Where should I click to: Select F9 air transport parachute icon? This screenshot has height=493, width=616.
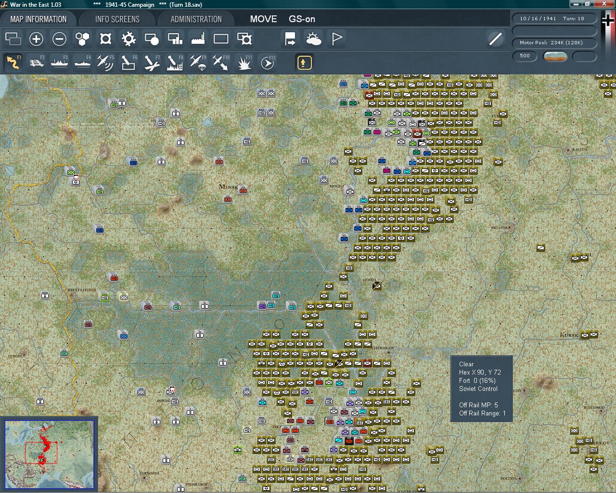click(198, 63)
